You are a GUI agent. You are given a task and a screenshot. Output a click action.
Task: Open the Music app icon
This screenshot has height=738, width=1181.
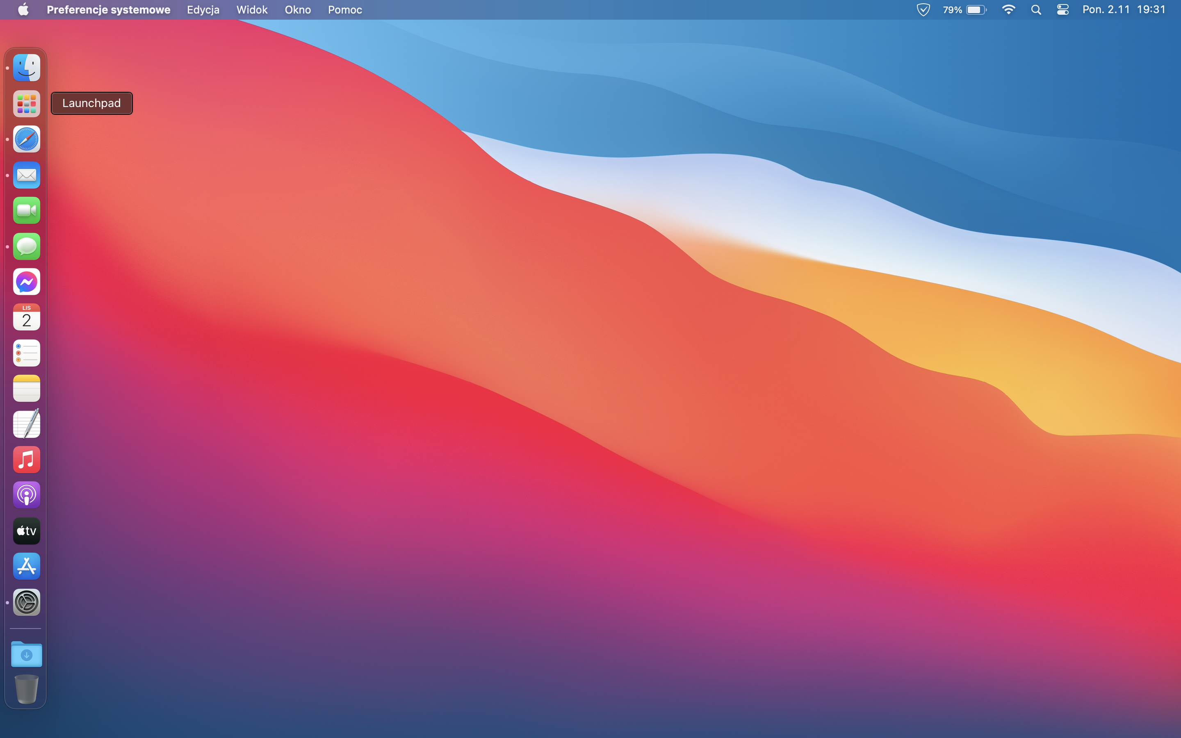tap(26, 460)
